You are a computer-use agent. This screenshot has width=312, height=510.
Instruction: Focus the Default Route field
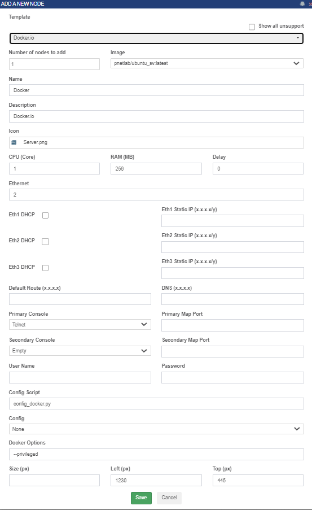(x=80, y=299)
